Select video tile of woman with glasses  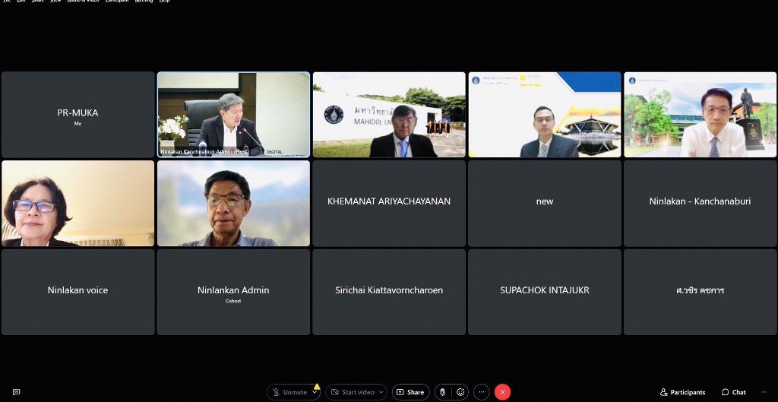(x=78, y=204)
